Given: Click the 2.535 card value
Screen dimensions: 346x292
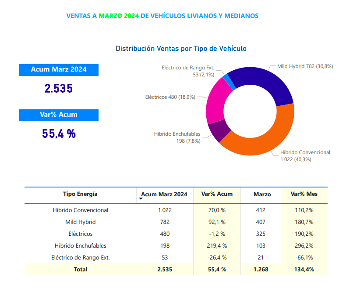Looking at the screenshot, I should 59,88.
